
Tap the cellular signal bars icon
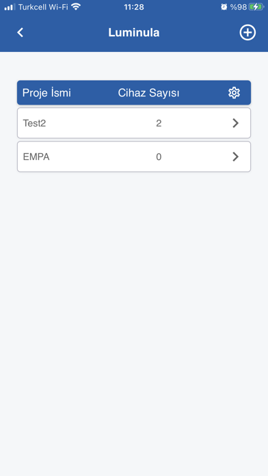[x=10, y=7]
